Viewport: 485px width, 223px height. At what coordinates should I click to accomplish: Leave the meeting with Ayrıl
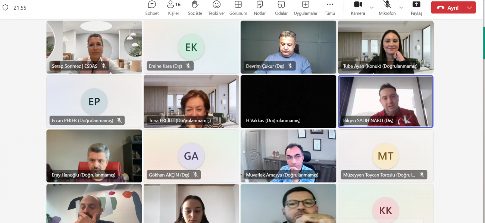tap(447, 7)
